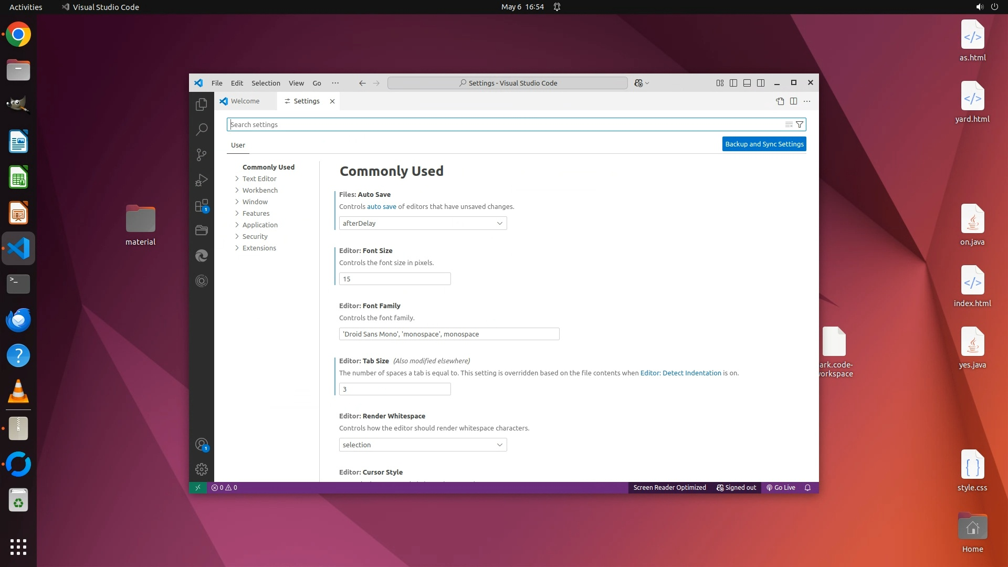
Task: Click Backup and Sync Settings button
Action: 764,144
